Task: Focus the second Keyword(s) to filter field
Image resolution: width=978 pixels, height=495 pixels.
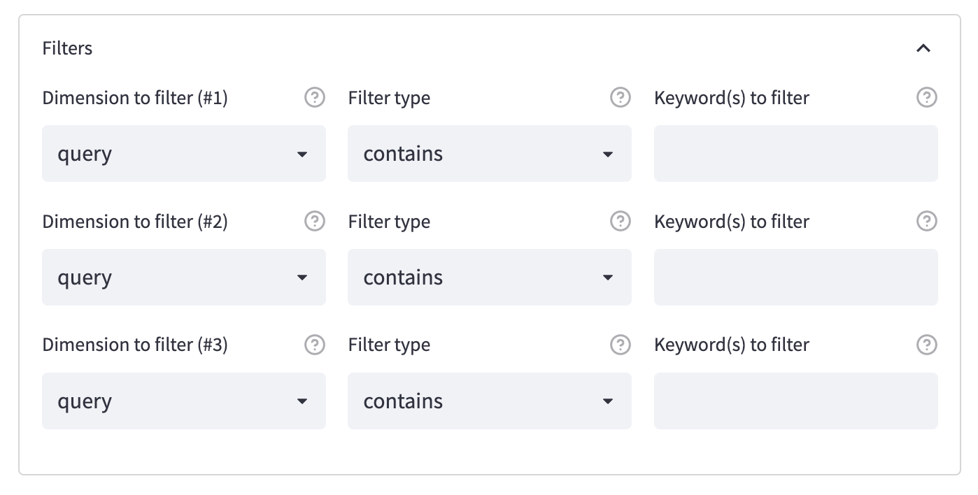Action: [x=795, y=278]
